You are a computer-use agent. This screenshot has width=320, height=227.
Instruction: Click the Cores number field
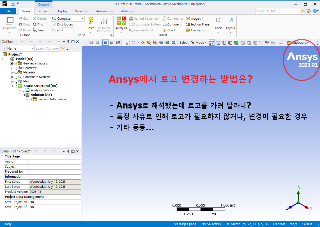(x=67, y=30)
